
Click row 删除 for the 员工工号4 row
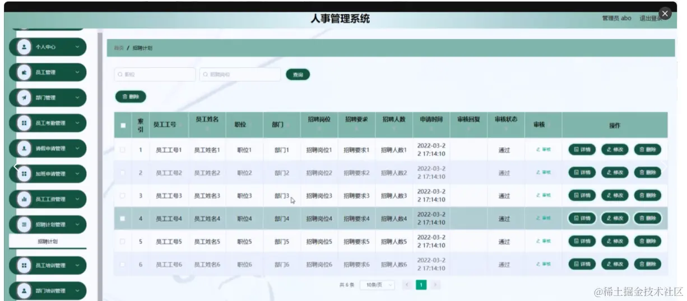coord(648,218)
